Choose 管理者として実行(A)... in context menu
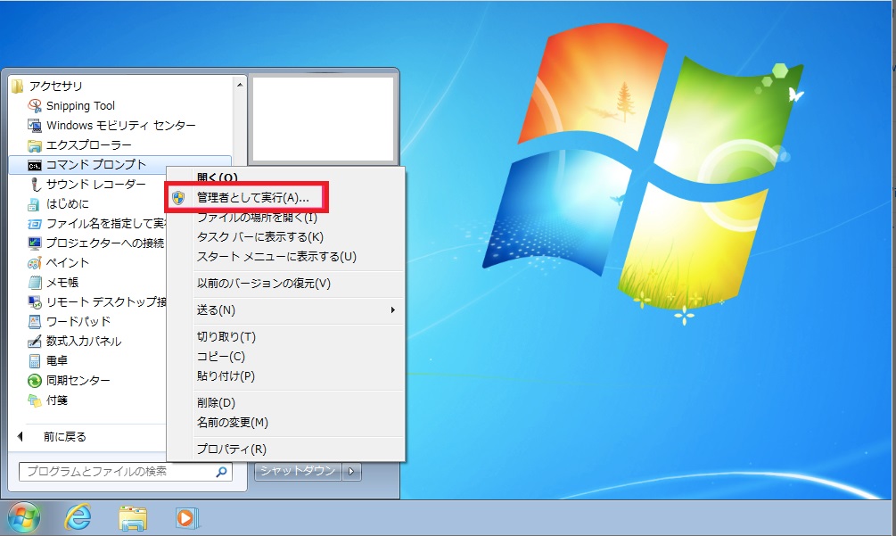The width and height of the screenshot is (896, 536). 252,198
